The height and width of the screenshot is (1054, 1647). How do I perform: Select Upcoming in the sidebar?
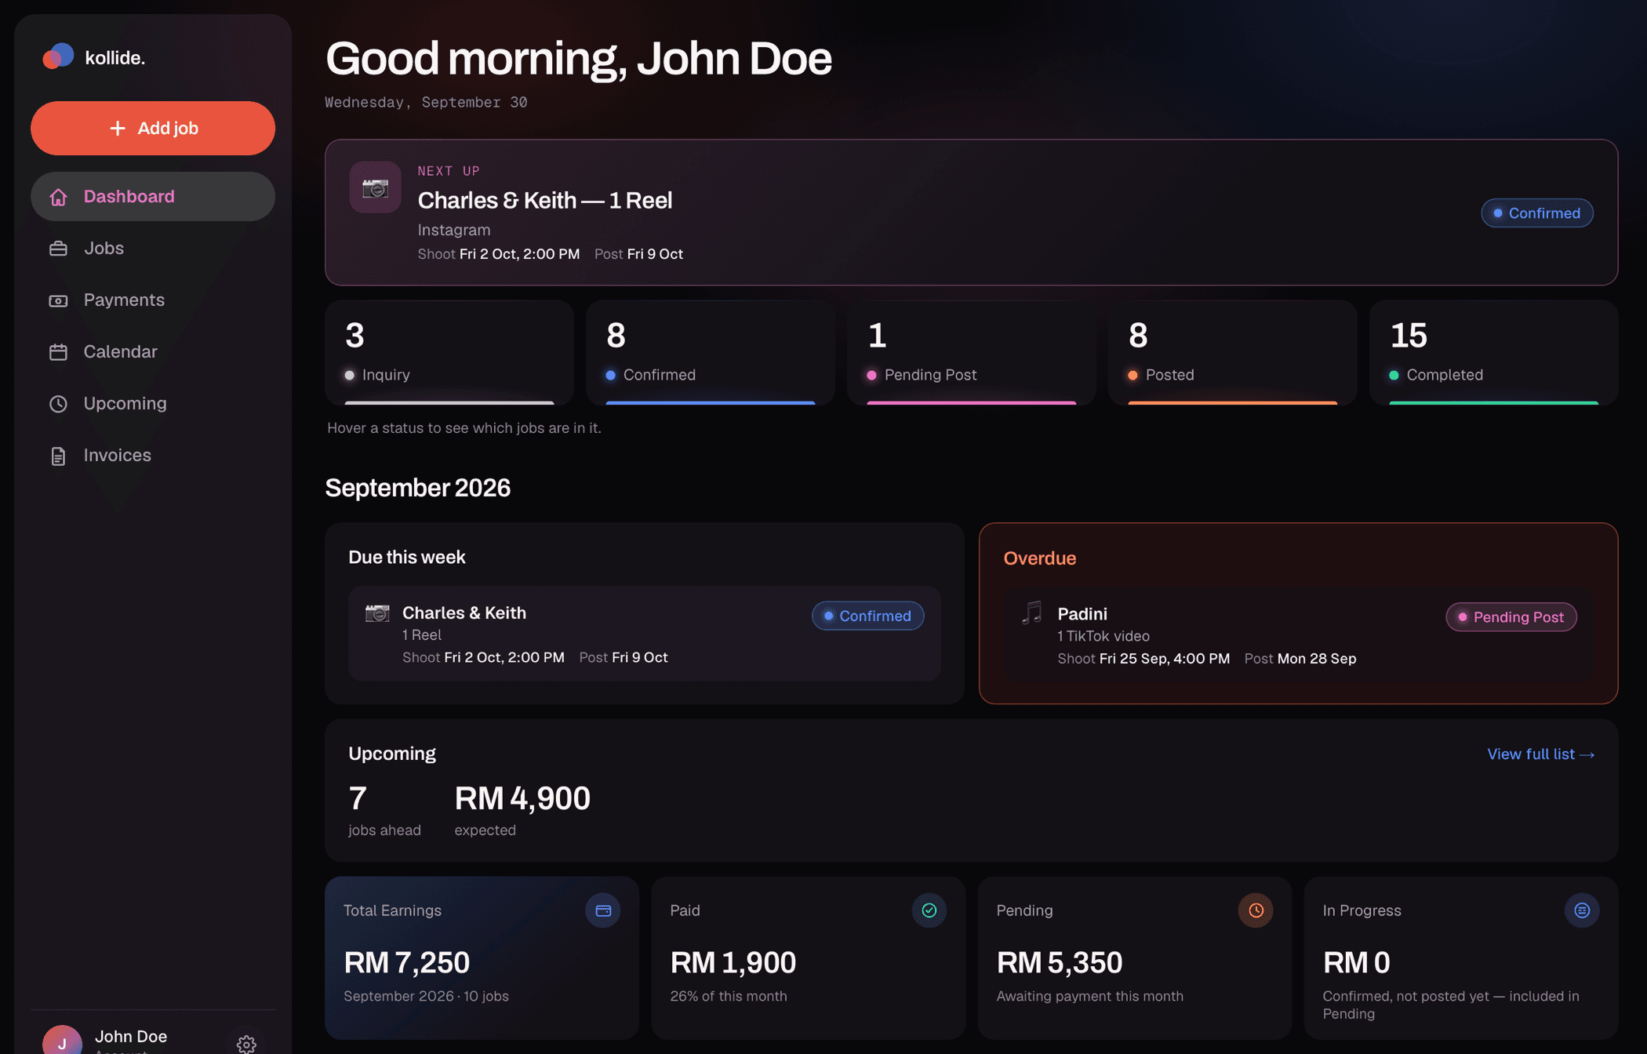click(153, 403)
